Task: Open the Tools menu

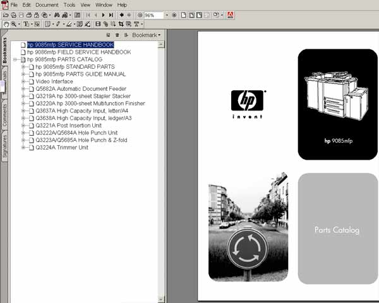Action: coord(69,5)
